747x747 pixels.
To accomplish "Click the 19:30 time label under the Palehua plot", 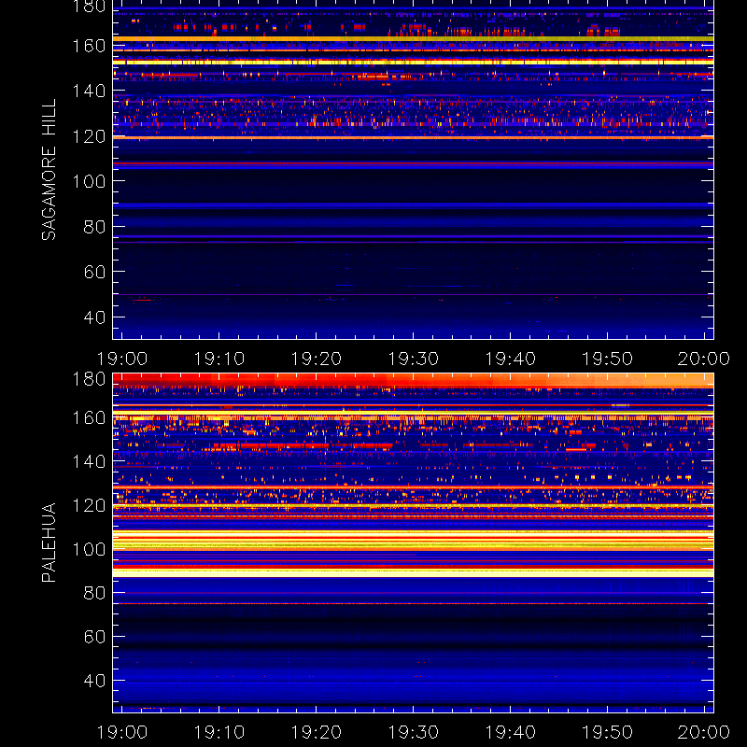I will [x=414, y=732].
